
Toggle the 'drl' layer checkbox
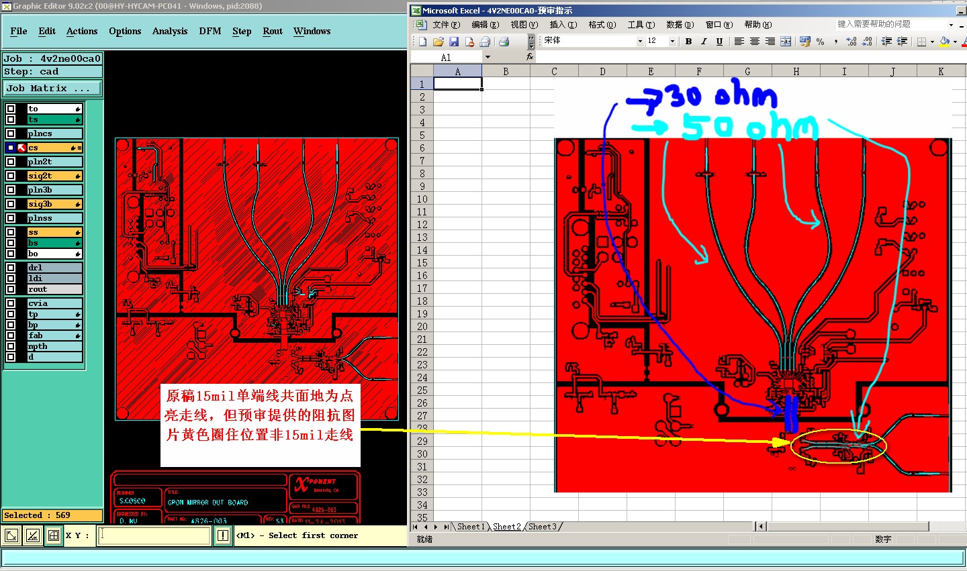(11, 268)
